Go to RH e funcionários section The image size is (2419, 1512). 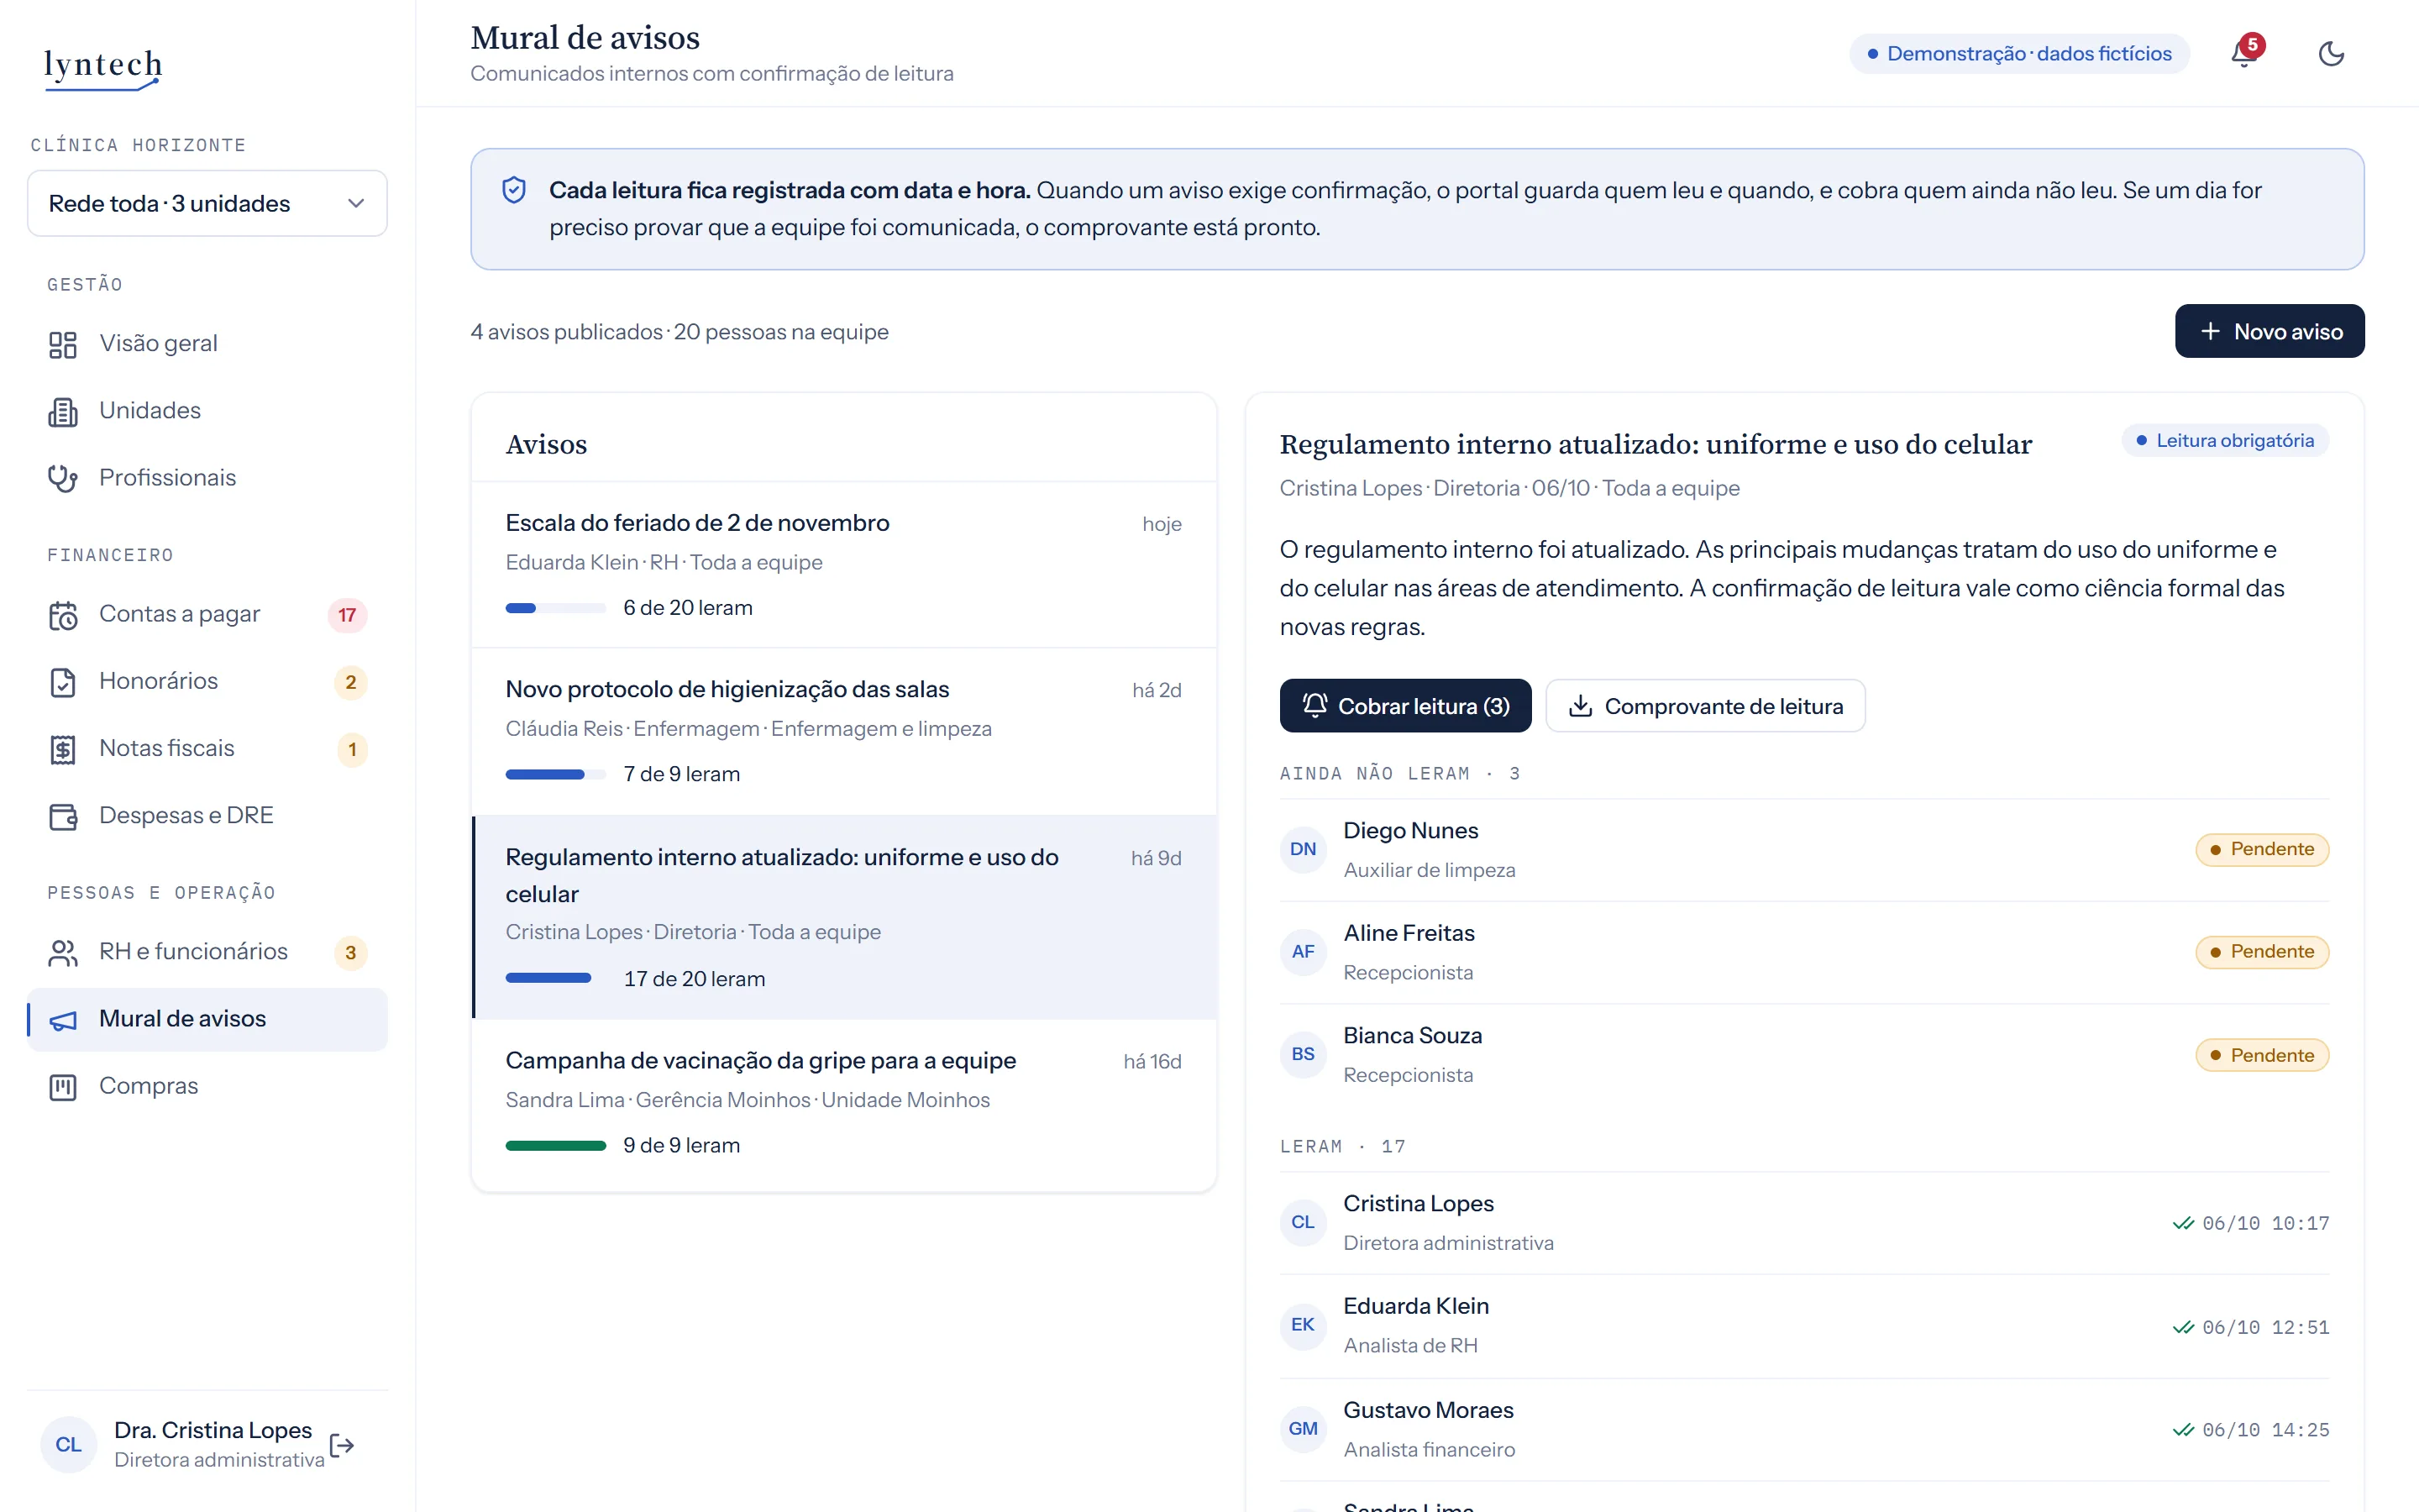coord(207,952)
